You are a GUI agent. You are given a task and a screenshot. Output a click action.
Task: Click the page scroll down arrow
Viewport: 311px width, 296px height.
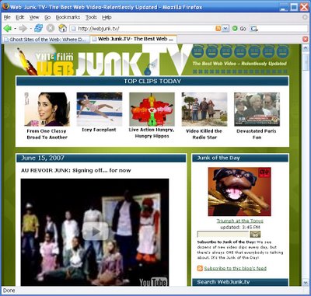coord(305,283)
